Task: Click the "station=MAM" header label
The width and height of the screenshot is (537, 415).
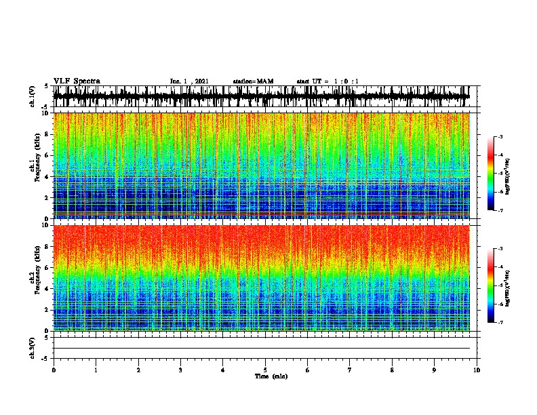Action: coord(253,81)
